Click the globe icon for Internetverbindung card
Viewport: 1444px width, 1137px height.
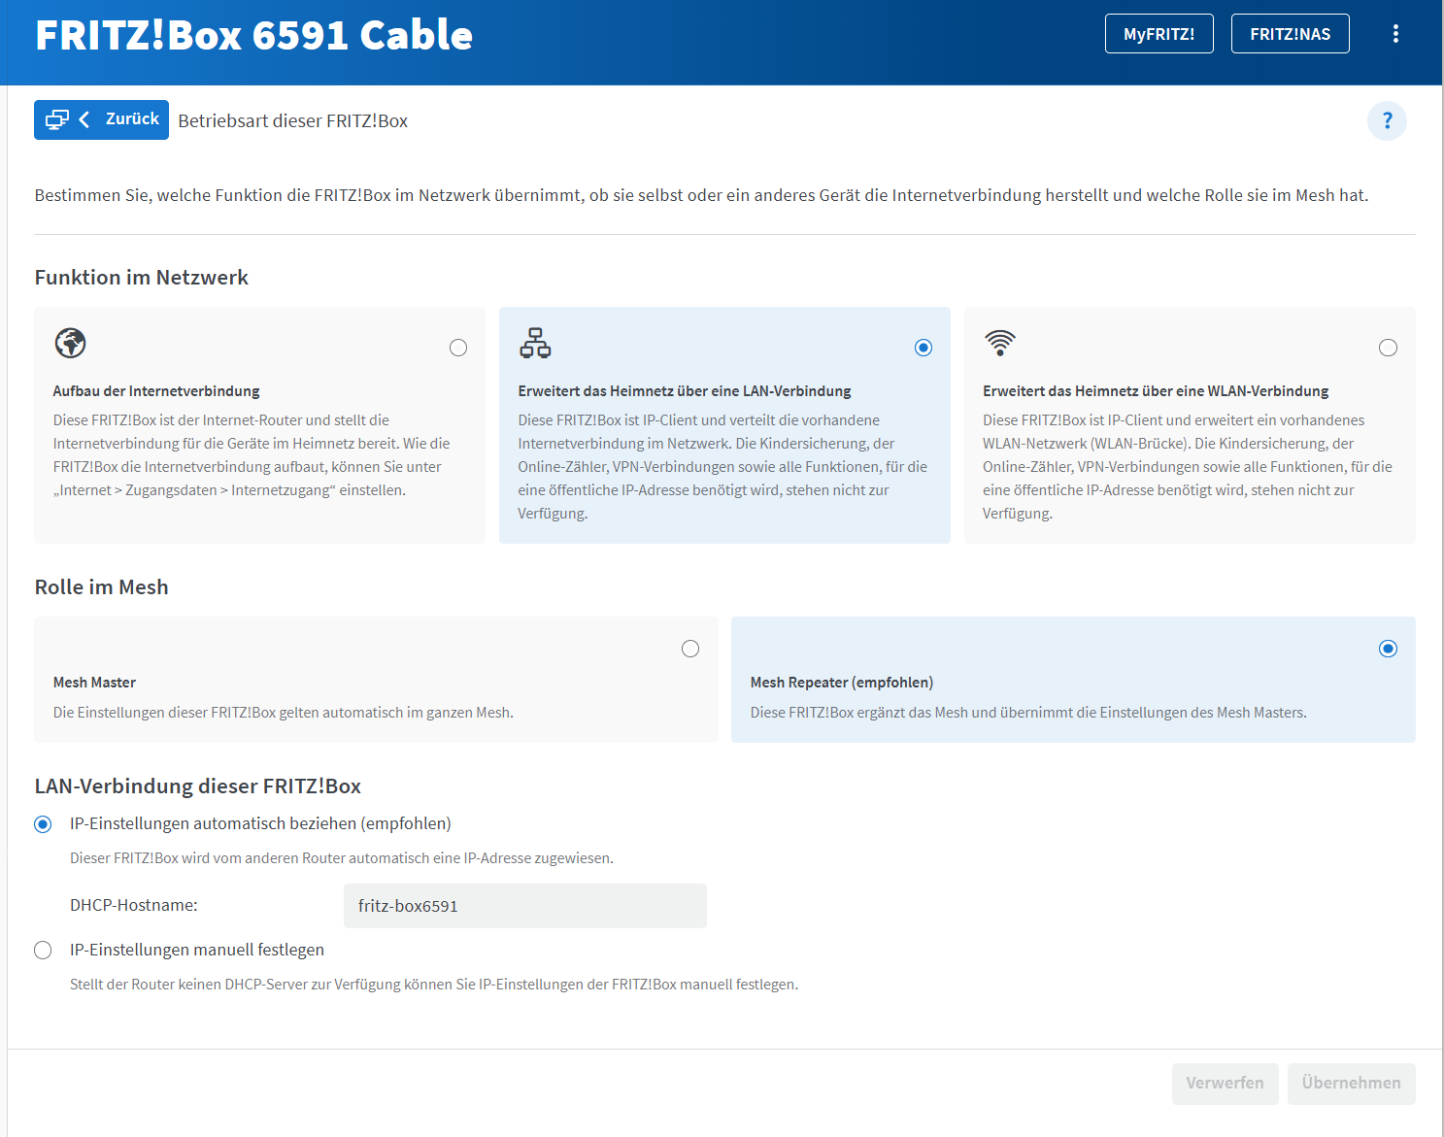pyautogui.click(x=70, y=343)
